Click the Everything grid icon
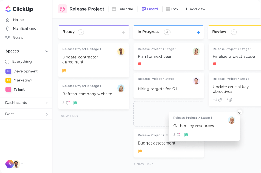Screen dimensions: 261x173 pos(7,62)
